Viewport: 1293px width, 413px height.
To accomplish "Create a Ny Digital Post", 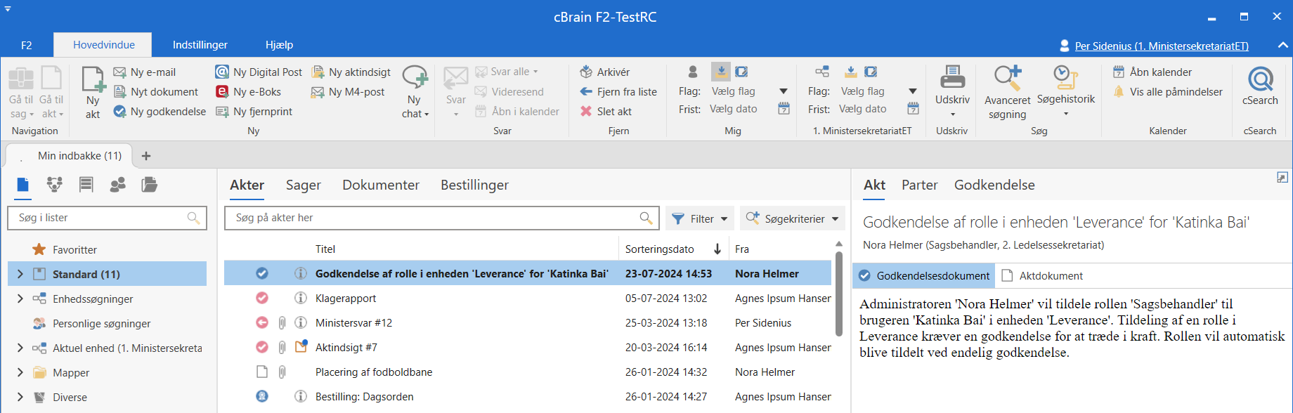I will coord(259,72).
